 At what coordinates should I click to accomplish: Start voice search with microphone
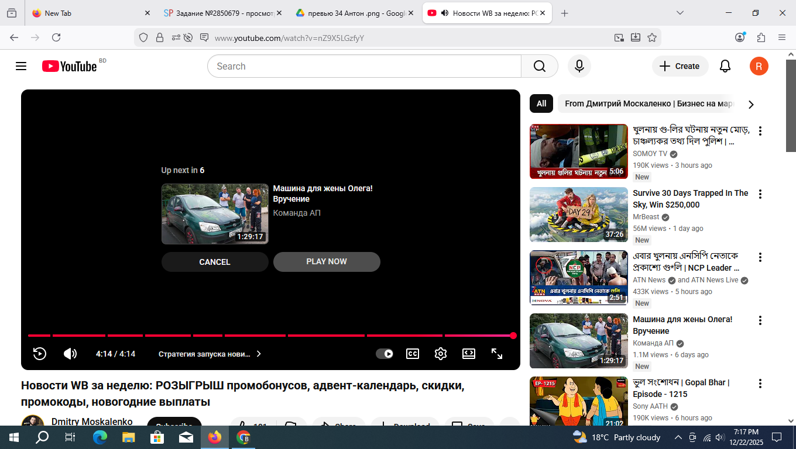(x=579, y=66)
